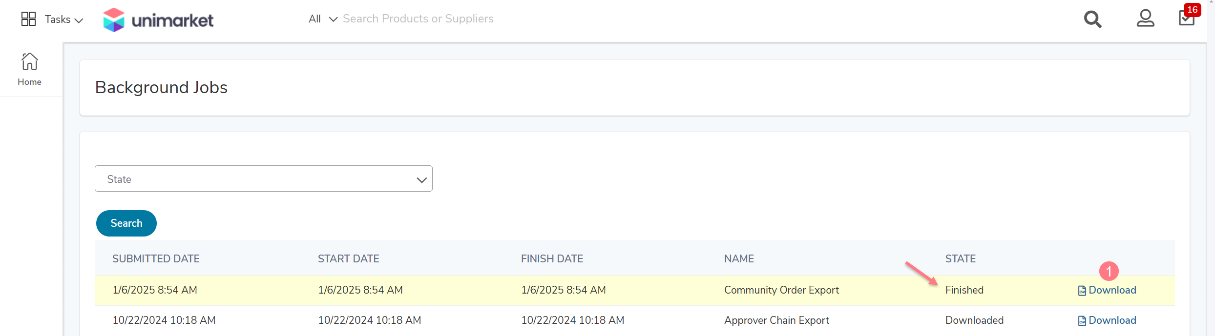The image size is (1215, 336).
Task: Download the Approver Chain Export file
Action: (1112, 320)
